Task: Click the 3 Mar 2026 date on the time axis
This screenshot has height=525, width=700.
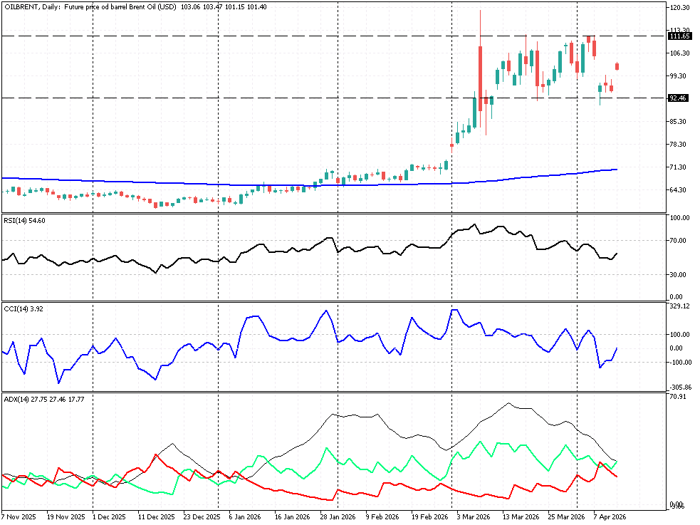Action: tap(473, 516)
